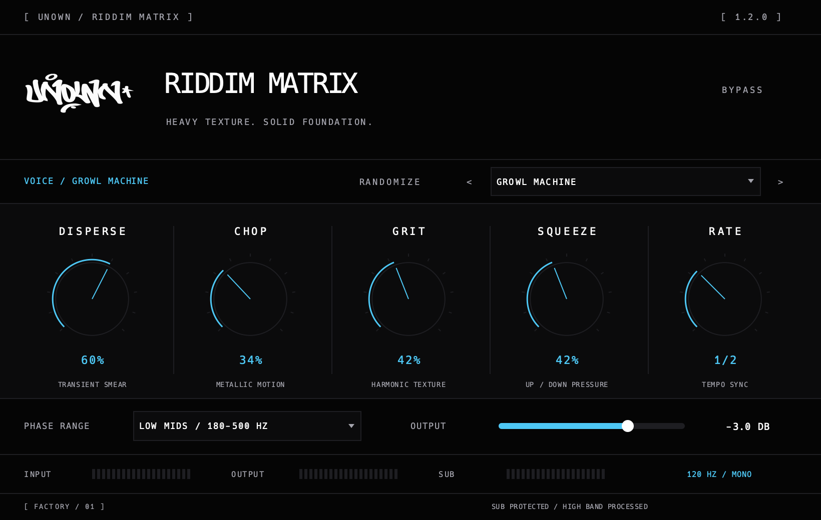Click the -3.0 DB output readout
The height and width of the screenshot is (520, 821).
pyautogui.click(x=748, y=426)
